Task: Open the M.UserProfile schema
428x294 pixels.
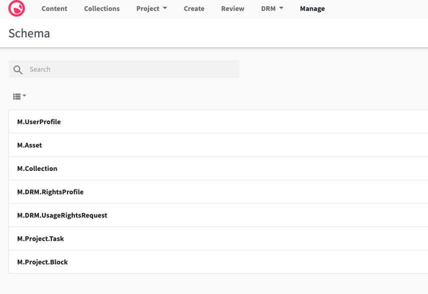Action: click(x=39, y=122)
